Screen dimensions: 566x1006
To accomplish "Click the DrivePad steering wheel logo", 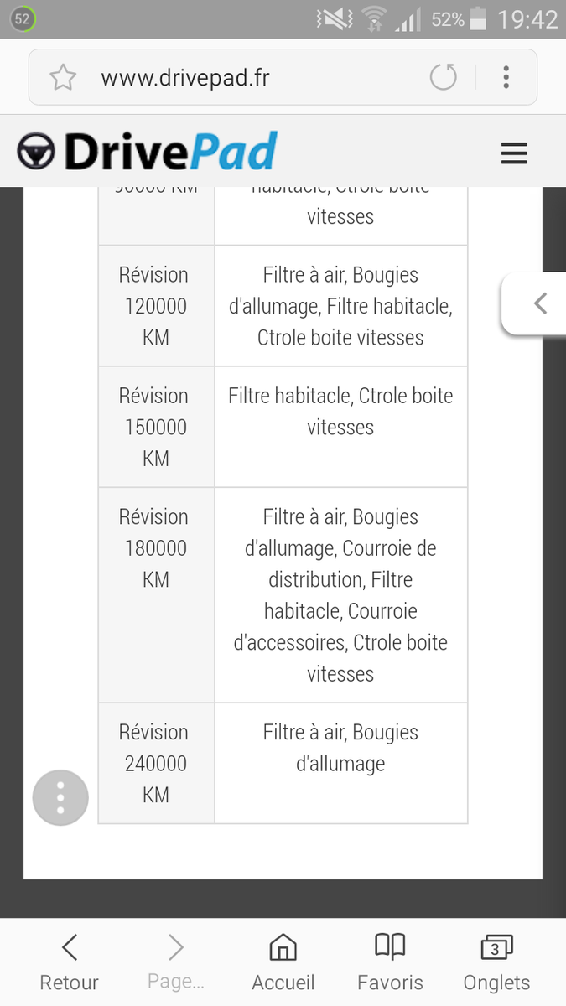I will tap(35, 153).
